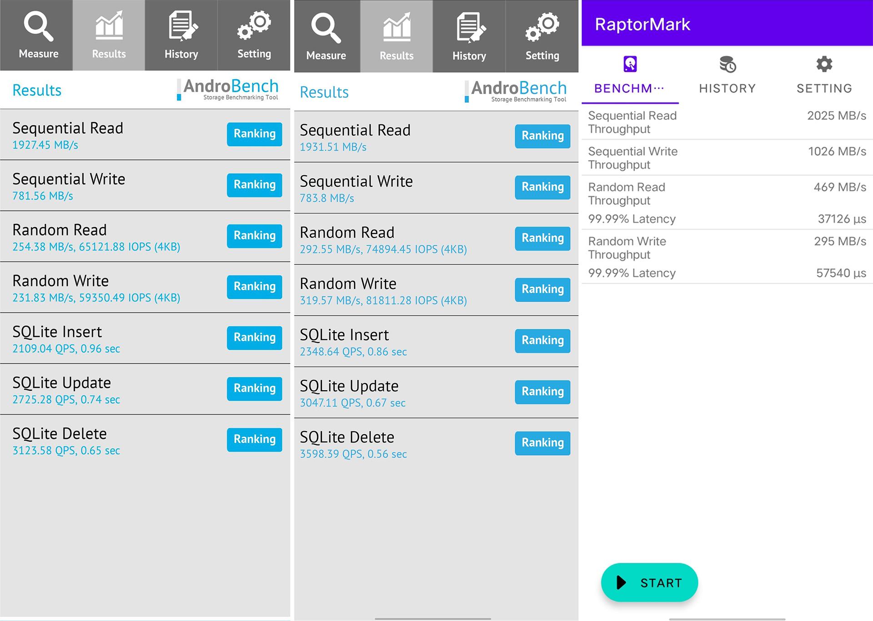Tap the History document icon in middle AndroBench

[x=471, y=28]
